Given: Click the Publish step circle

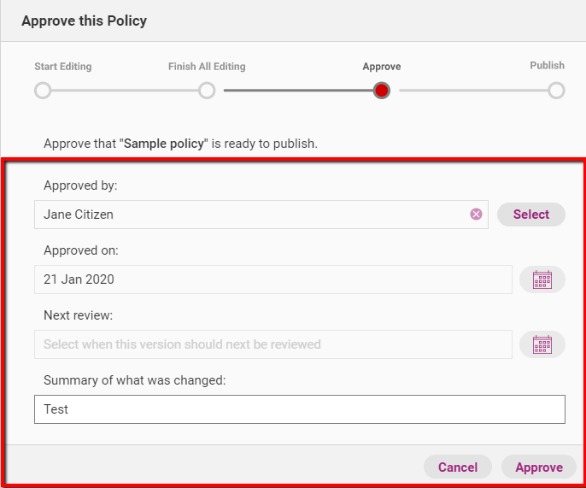Looking at the screenshot, I should pyautogui.click(x=556, y=91).
